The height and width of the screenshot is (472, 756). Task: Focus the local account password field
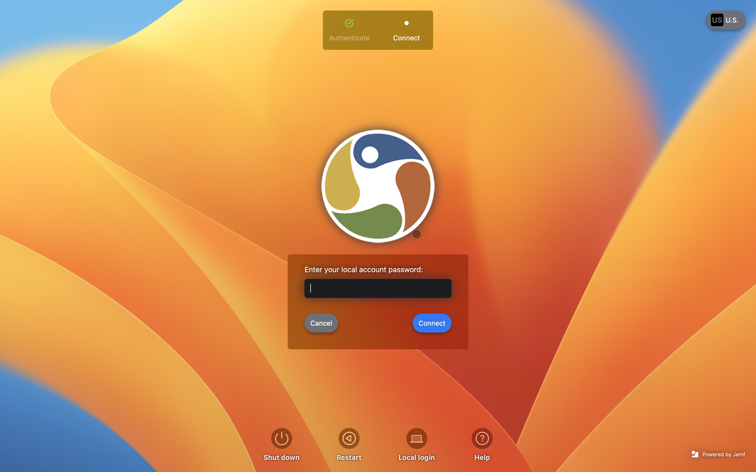tap(378, 288)
